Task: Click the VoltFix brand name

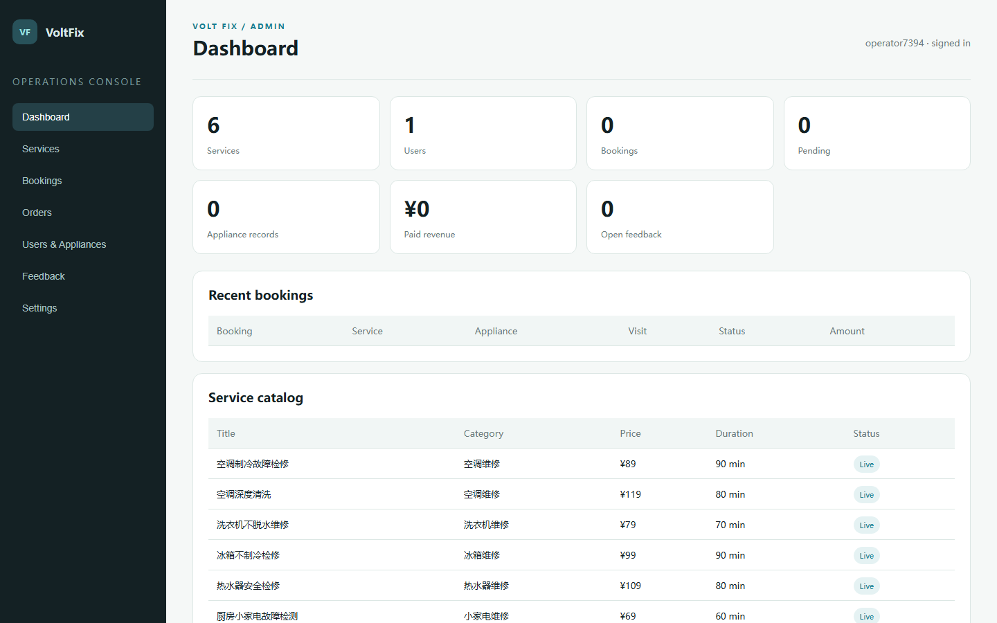Action: (64, 33)
